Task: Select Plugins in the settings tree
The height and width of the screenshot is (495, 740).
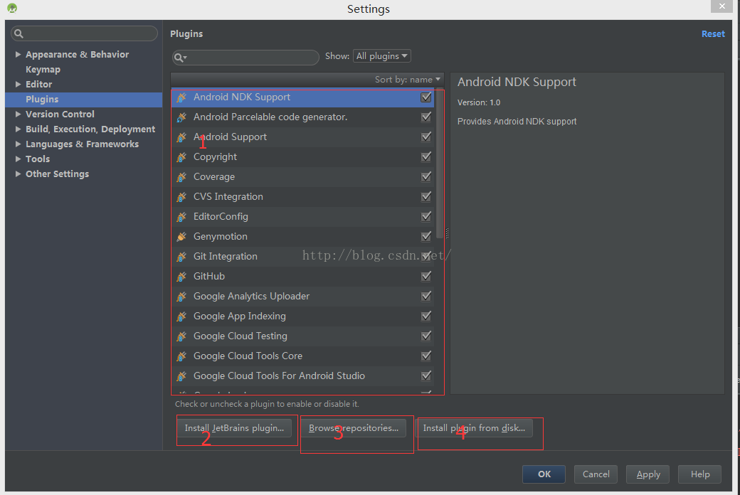Action: 83,99
